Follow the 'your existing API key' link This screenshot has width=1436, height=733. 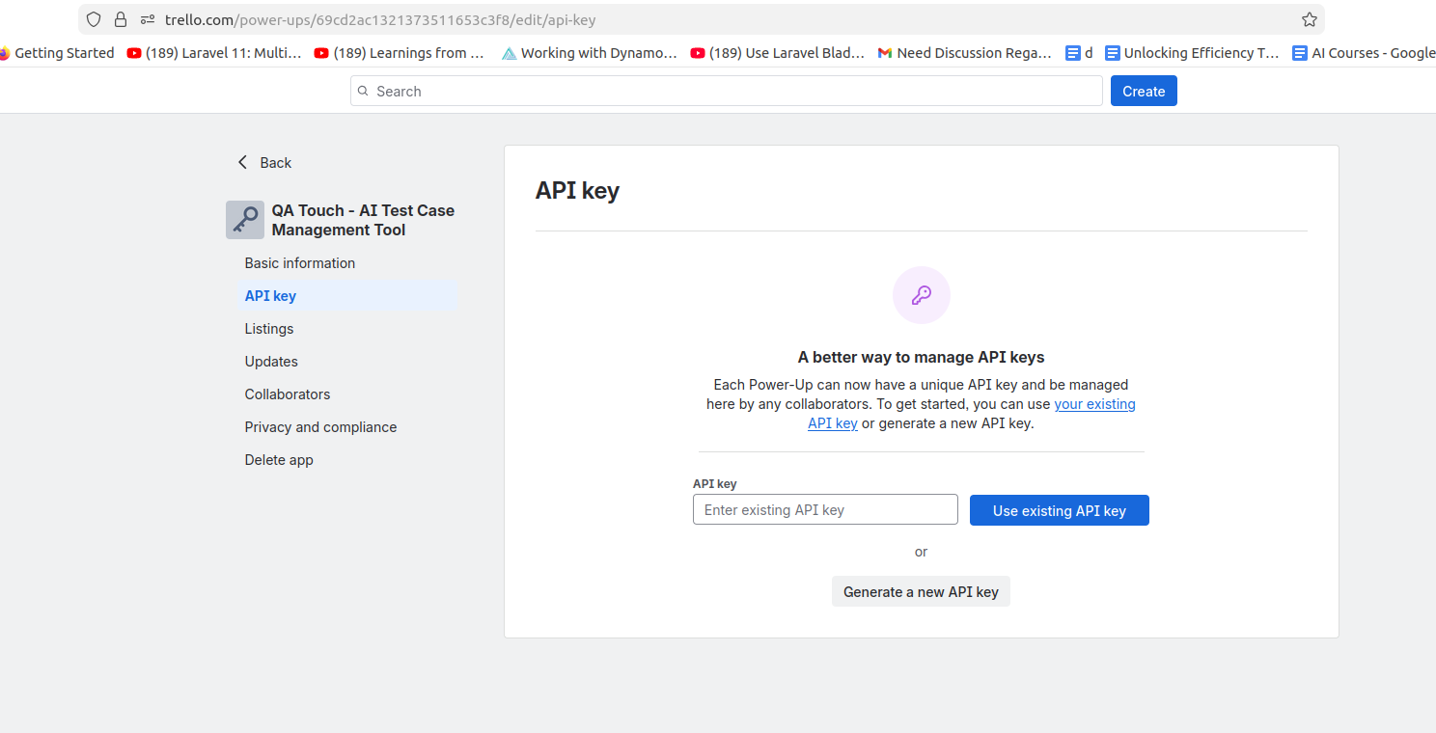point(1093,404)
